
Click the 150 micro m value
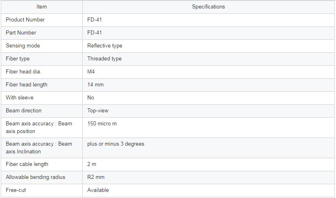click(102, 124)
